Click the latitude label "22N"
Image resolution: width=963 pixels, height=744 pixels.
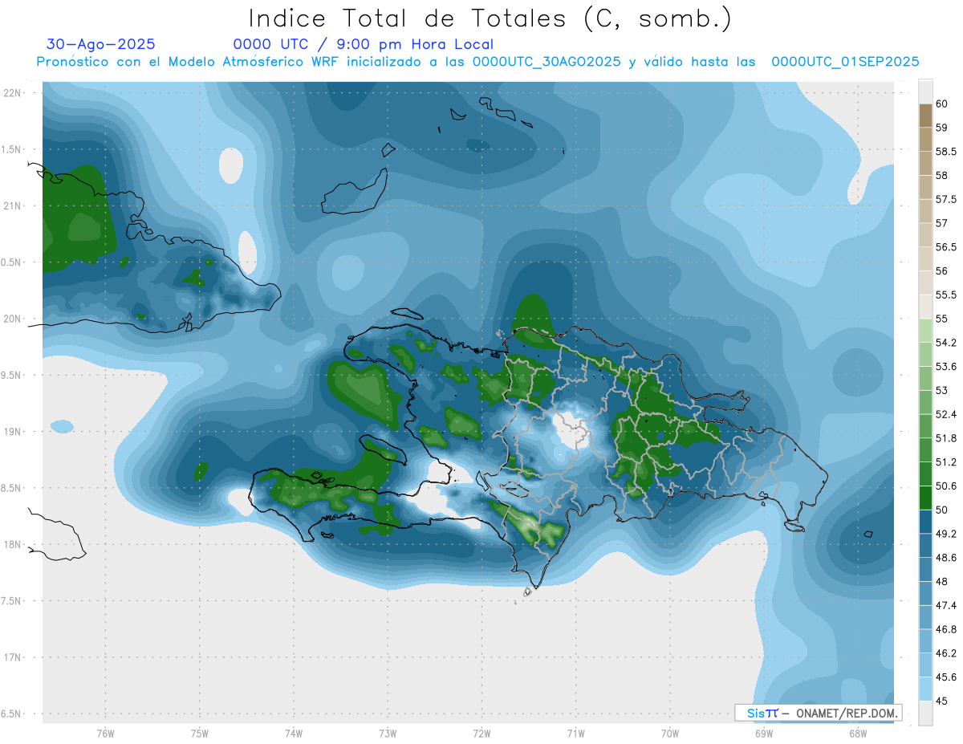(12, 92)
